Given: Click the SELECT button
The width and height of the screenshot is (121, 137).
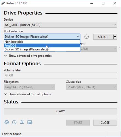Looking at the screenshot, I should [x=103, y=37].
